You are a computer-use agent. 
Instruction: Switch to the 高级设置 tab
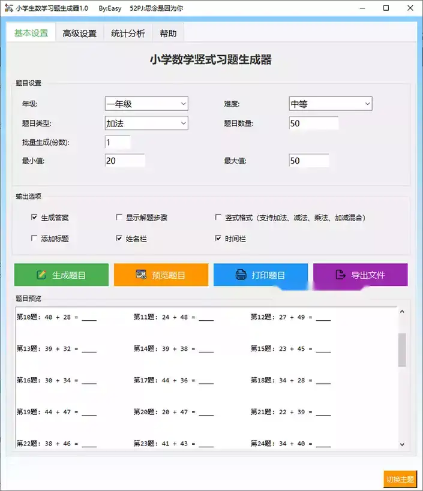(80, 34)
